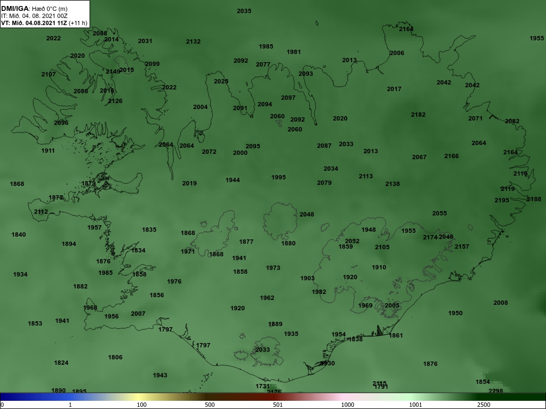Click the '100' label on the color scale
The image size is (546, 409).
tap(141, 405)
